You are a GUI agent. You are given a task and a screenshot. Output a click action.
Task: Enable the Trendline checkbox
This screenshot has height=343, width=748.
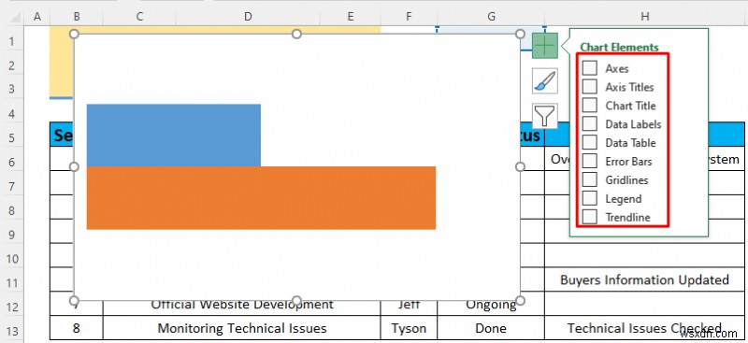pyautogui.click(x=590, y=217)
